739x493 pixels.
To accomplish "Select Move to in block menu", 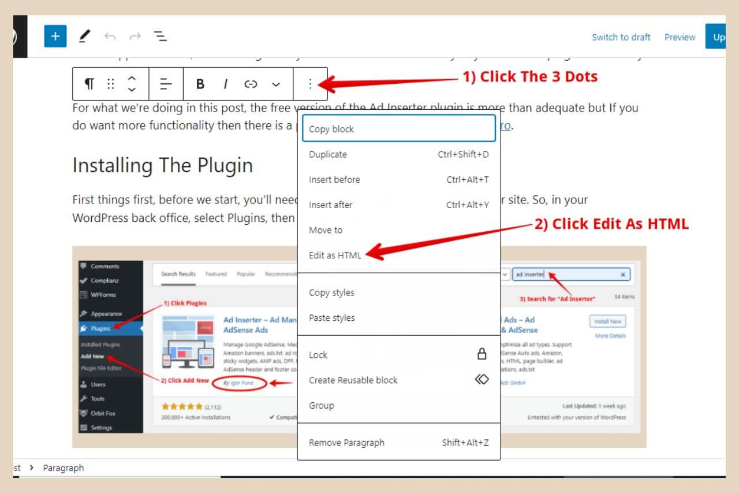I will pyautogui.click(x=398, y=230).
